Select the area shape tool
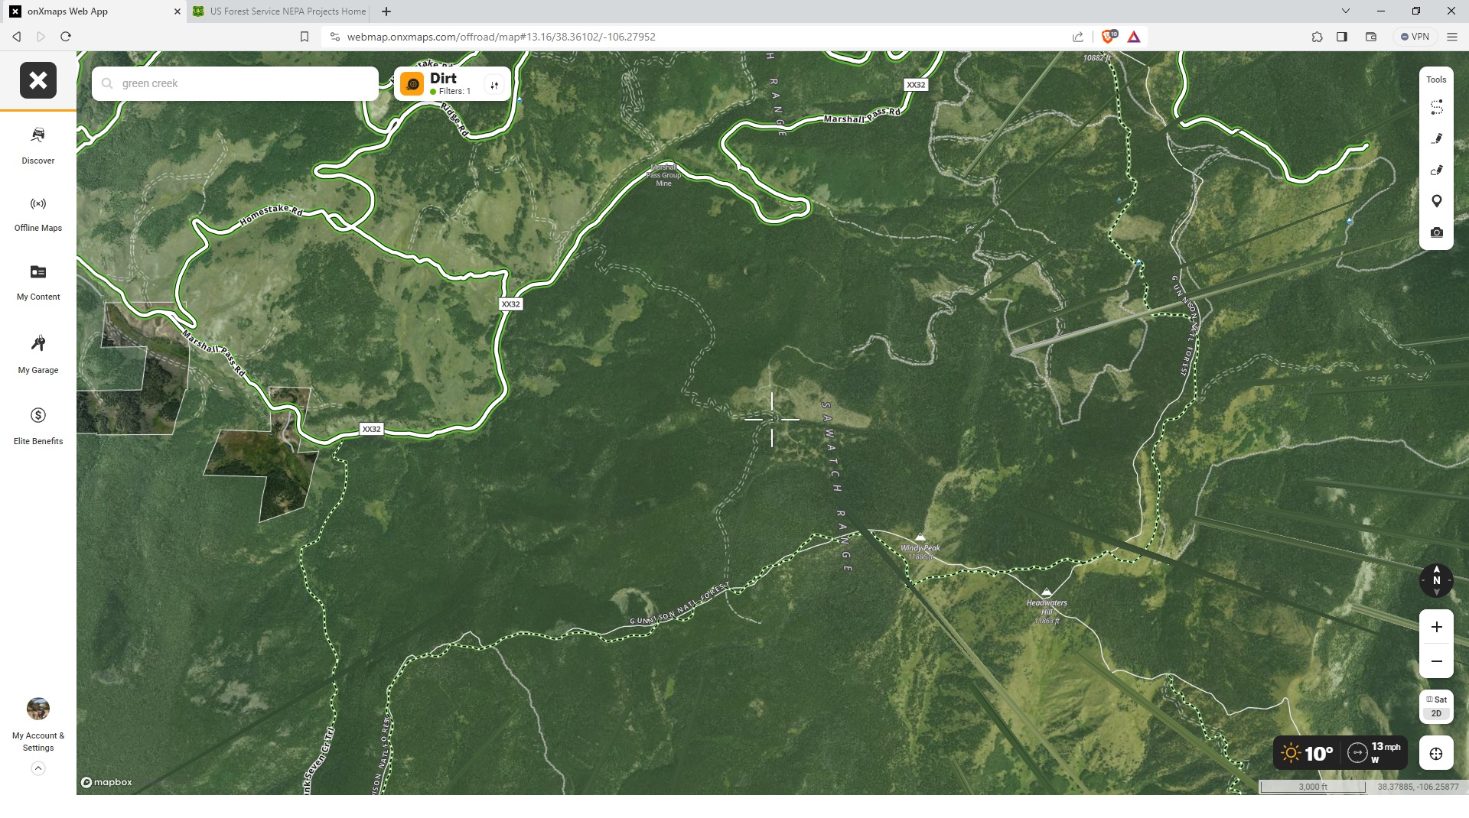This screenshot has height=818, width=1469. (1437, 170)
